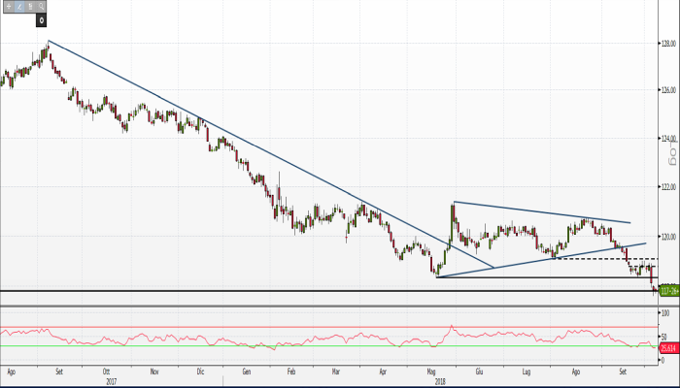Click the crosshair move tool icon

point(8,7)
